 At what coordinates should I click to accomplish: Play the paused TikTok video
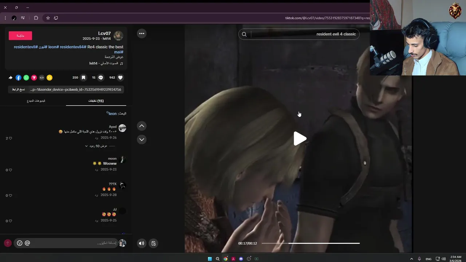pyautogui.click(x=300, y=139)
